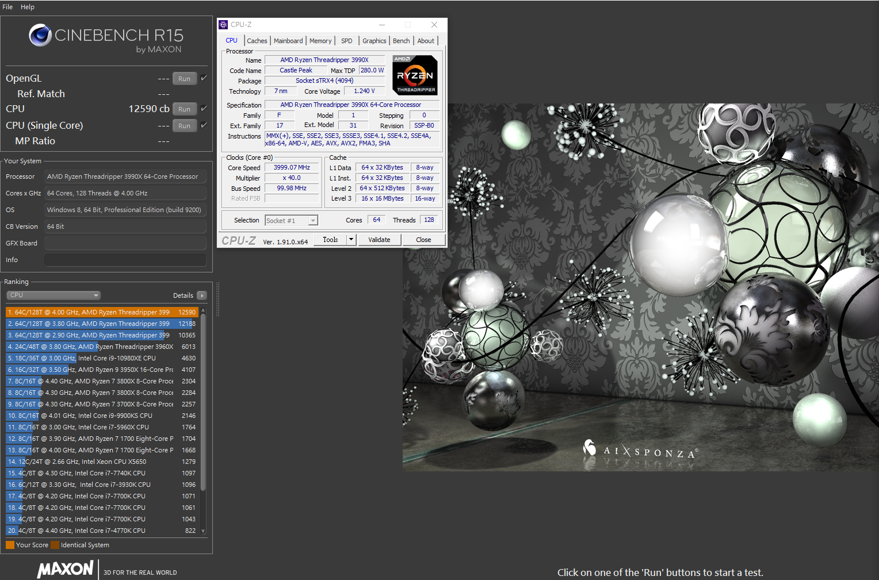879x580 pixels.
Task: Switch to the Graphics tab in CPU-Z
Action: click(x=374, y=41)
